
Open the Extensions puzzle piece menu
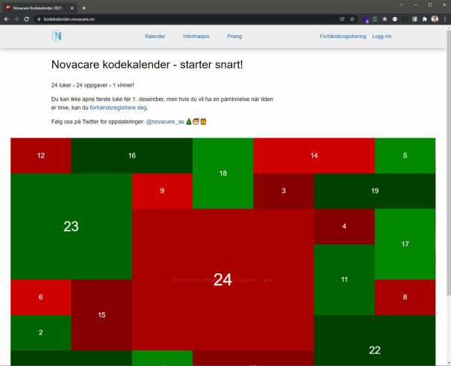(425, 19)
